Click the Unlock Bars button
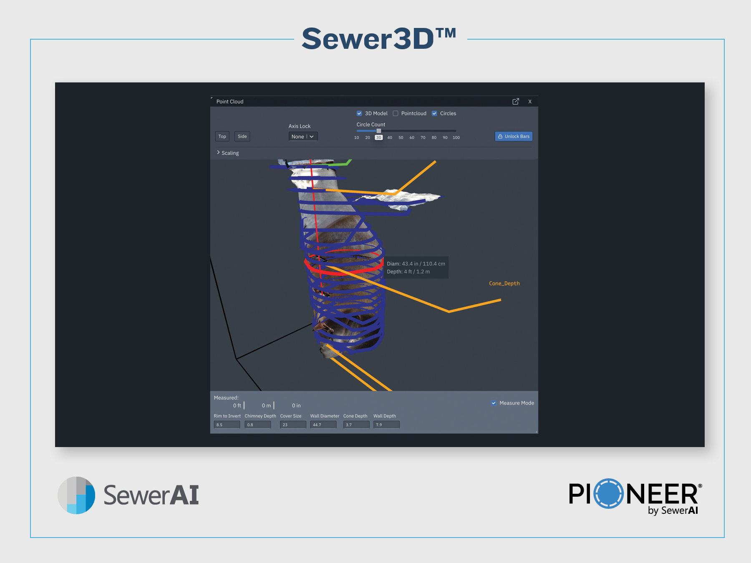Image resolution: width=751 pixels, height=563 pixels. click(514, 136)
